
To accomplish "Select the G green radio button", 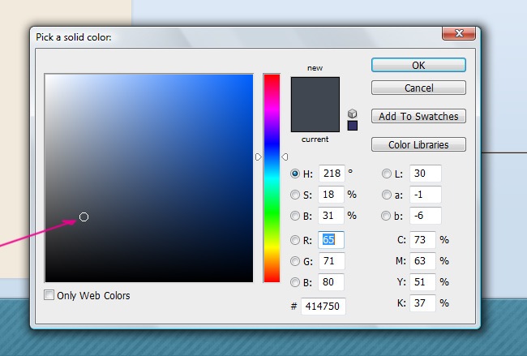I will pyautogui.click(x=296, y=261).
